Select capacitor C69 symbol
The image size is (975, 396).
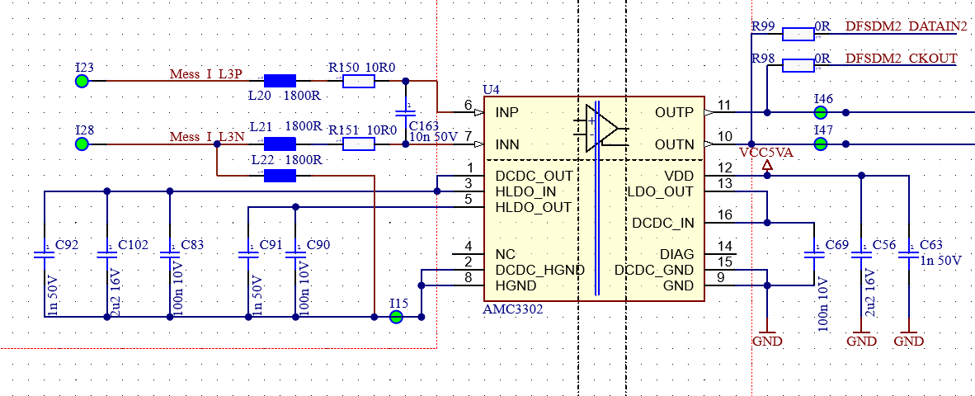click(x=814, y=255)
